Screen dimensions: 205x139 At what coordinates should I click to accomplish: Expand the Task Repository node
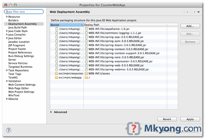point(7,70)
